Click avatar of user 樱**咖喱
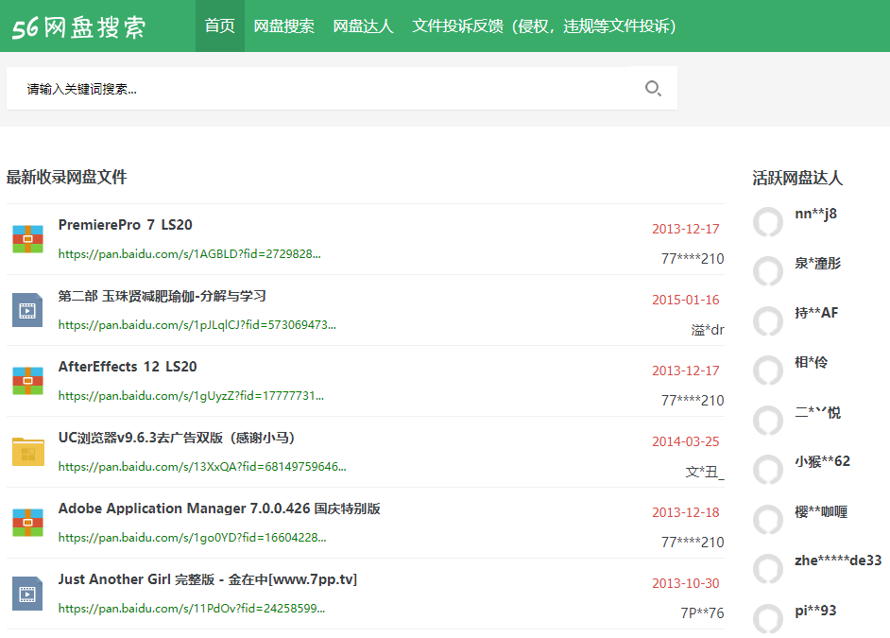 click(x=768, y=519)
